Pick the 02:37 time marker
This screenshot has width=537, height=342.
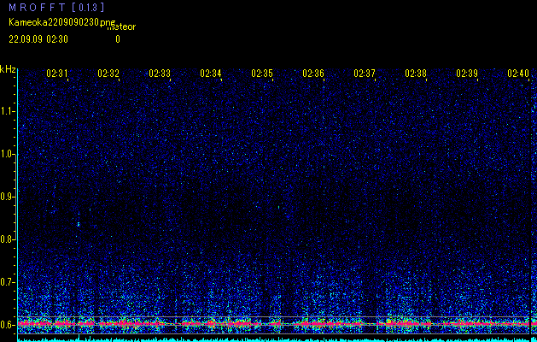(x=365, y=74)
